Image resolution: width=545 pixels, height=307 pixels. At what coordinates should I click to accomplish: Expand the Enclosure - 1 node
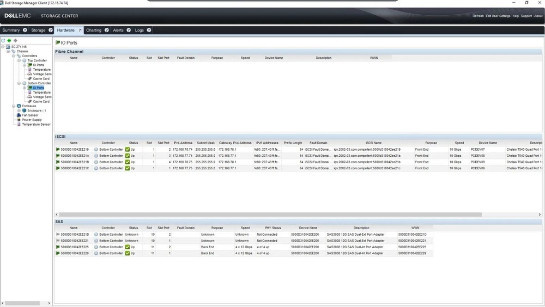click(x=19, y=110)
